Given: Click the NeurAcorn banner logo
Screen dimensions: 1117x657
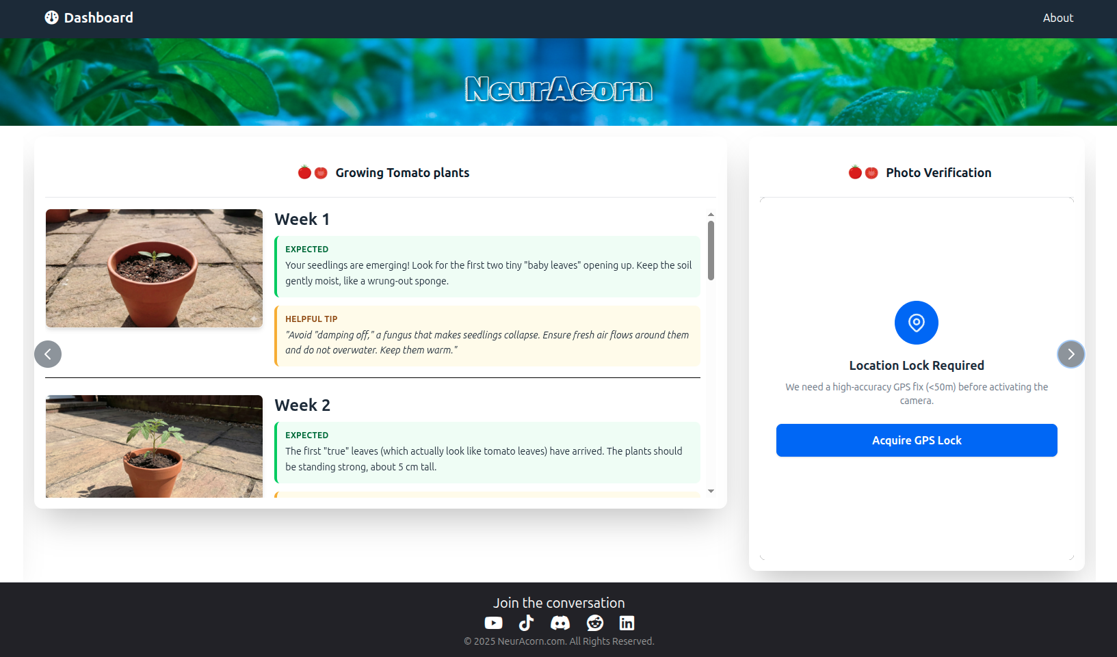Looking at the screenshot, I should point(558,90).
